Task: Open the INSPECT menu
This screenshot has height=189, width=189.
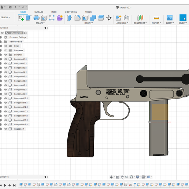Action: coord(156,23)
